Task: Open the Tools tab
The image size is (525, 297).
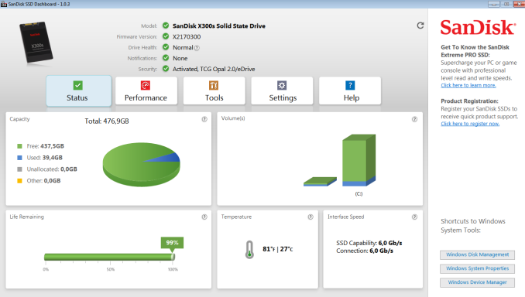Action: pyautogui.click(x=214, y=91)
